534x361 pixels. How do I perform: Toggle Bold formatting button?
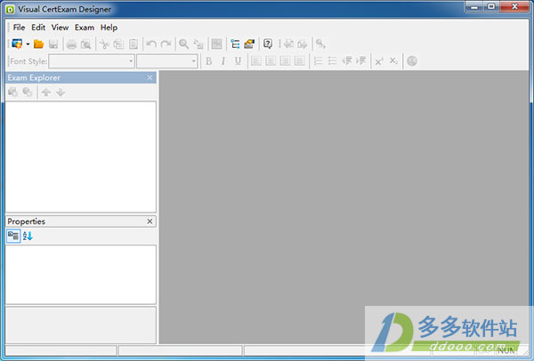(209, 61)
